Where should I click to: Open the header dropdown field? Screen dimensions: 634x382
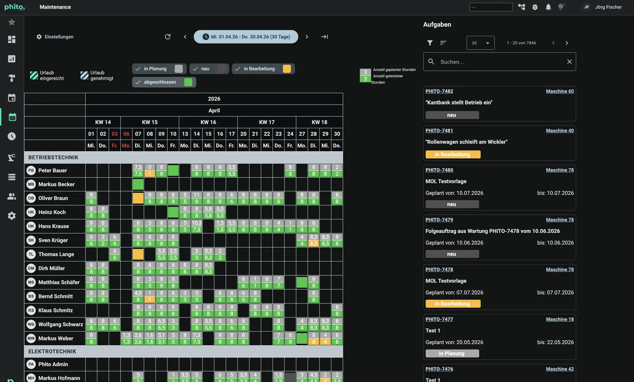tap(491, 7)
